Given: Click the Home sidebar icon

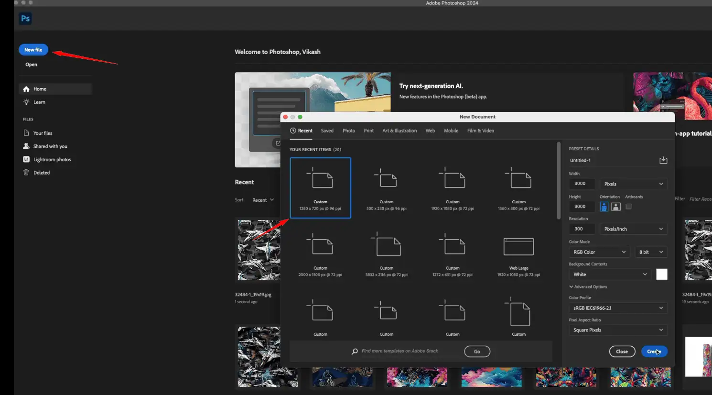Looking at the screenshot, I should (x=26, y=89).
